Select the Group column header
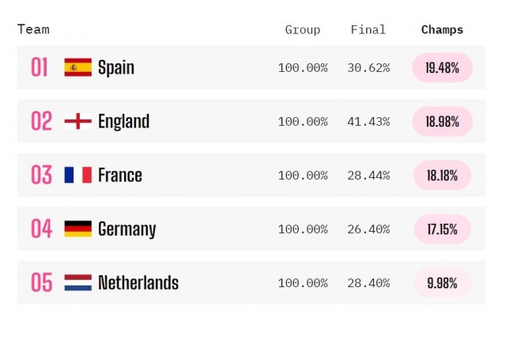The height and width of the screenshot is (337, 506). pos(302,30)
